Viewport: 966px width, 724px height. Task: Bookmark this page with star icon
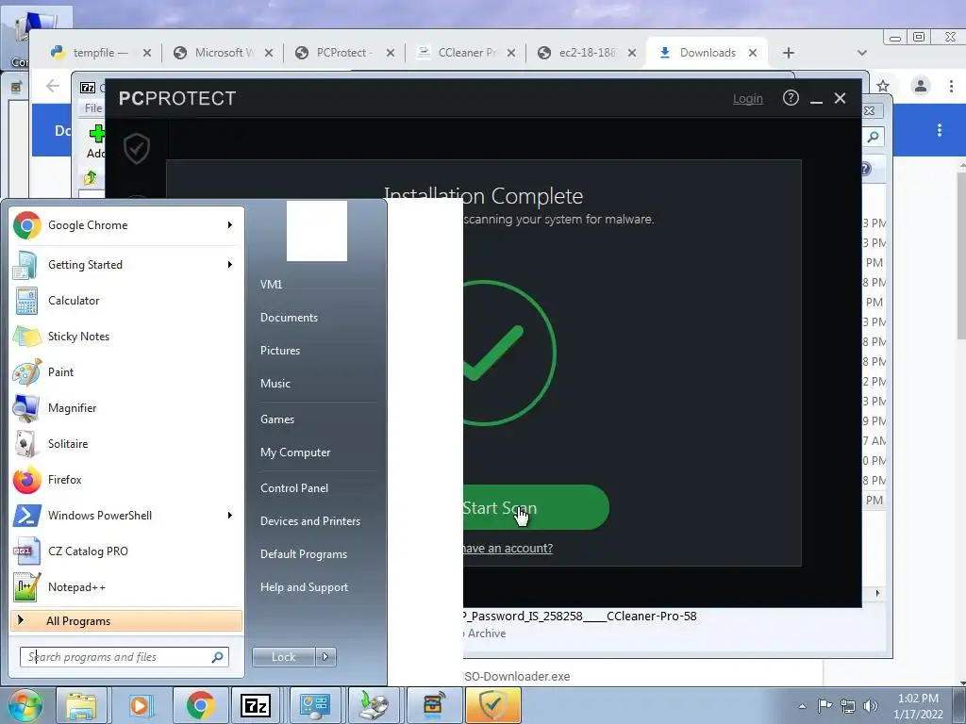(883, 86)
